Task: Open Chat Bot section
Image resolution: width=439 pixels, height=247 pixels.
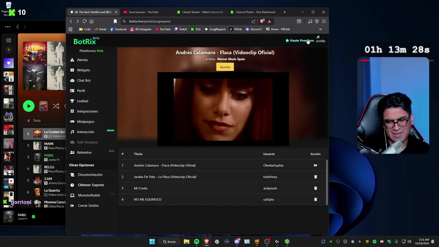Action: pos(80,80)
